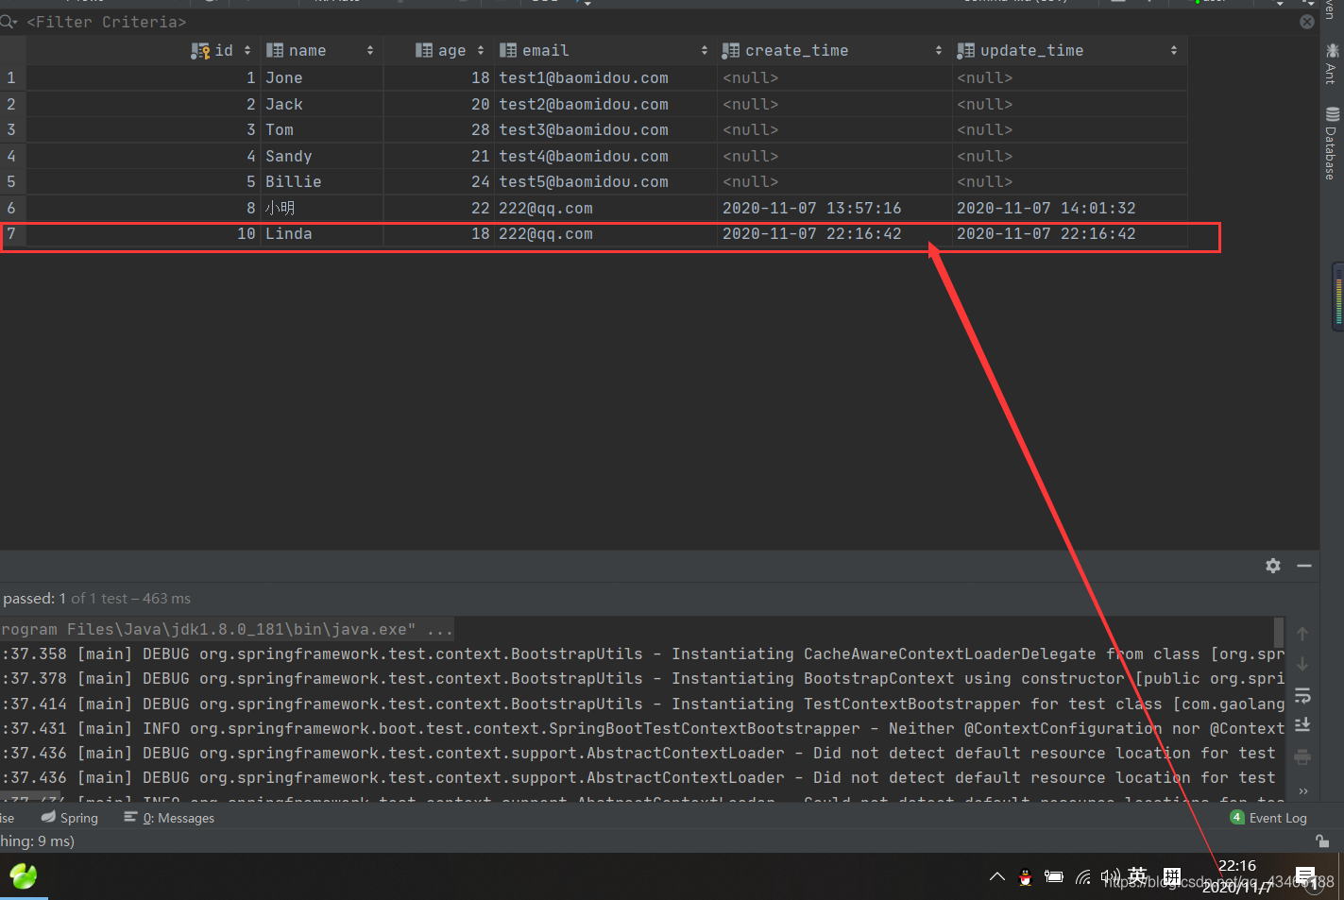Select row number 6 in the grid
1344x900 pixels.
point(11,208)
